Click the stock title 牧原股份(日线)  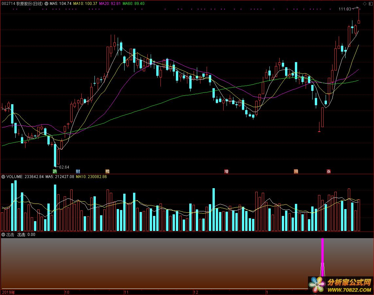click(x=29, y=4)
